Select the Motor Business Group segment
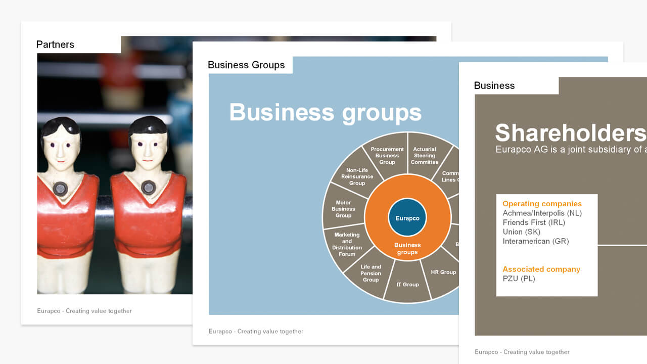The height and width of the screenshot is (364, 647). click(343, 209)
